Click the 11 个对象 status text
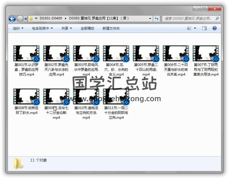The image size is (229, 179). 39,160
